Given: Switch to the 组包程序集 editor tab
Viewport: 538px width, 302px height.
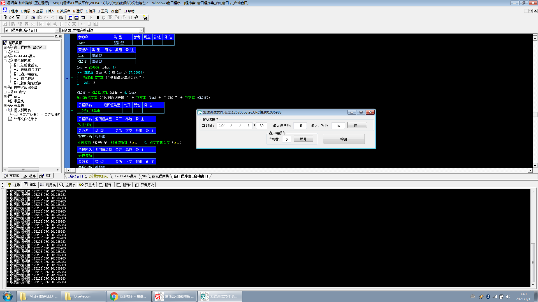Looking at the screenshot, I should pos(160,176).
